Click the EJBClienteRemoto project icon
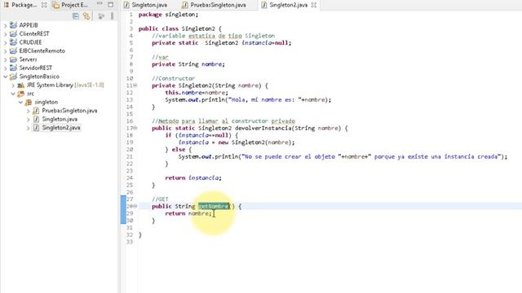 coord(13,50)
